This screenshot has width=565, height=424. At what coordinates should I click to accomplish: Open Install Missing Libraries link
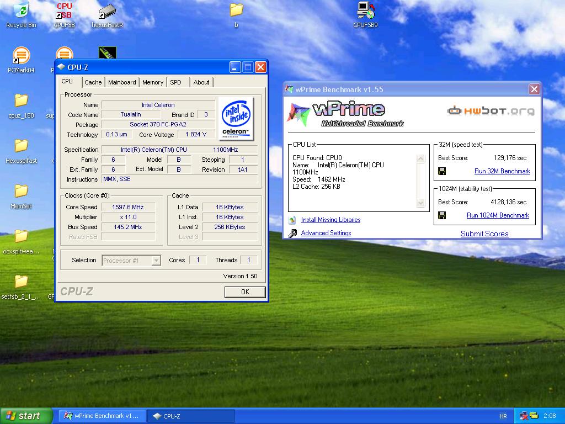click(331, 220)
